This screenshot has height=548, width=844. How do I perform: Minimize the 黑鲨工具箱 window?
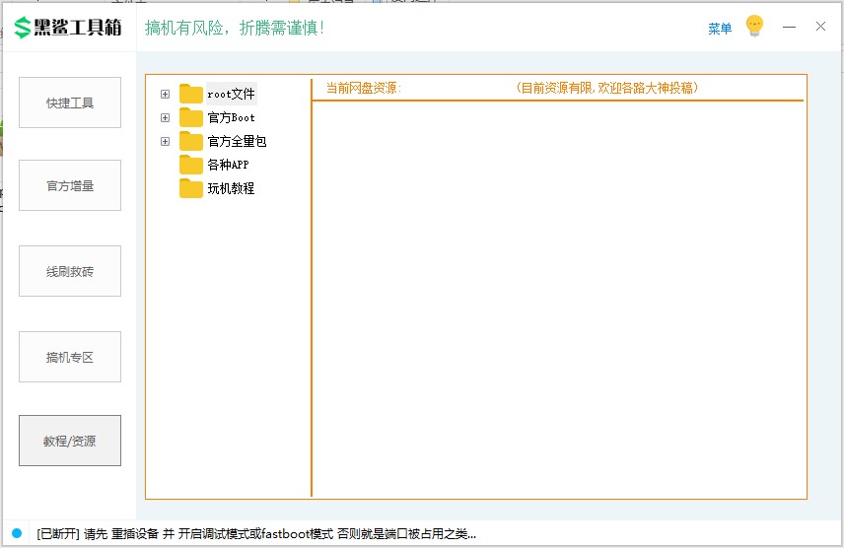[x=789, y=27]
